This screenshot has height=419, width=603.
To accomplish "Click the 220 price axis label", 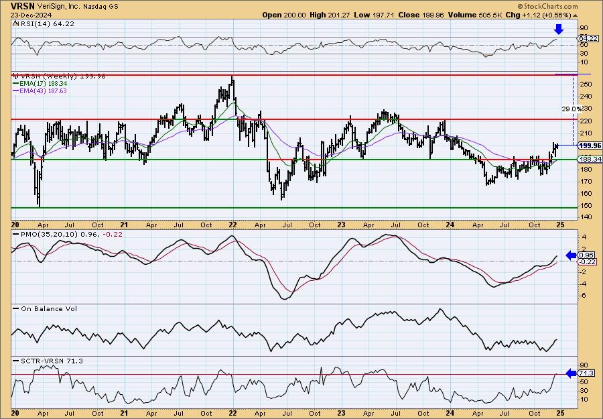I will click(586, 121).
